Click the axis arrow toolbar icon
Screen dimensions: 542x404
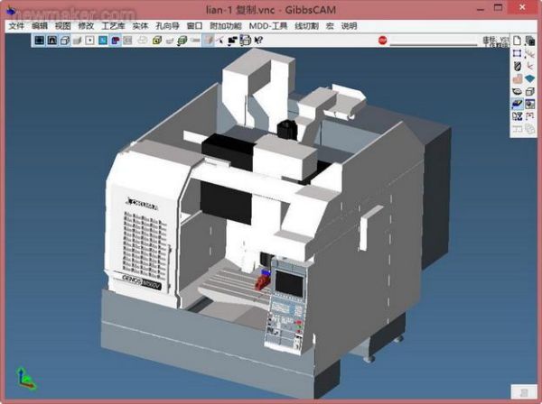click(220, 41)
